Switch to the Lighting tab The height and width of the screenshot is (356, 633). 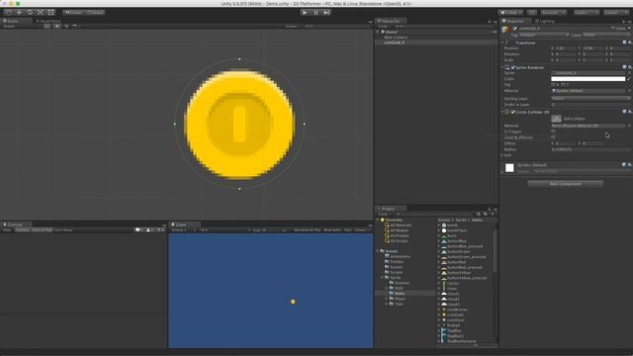point(545,21)
